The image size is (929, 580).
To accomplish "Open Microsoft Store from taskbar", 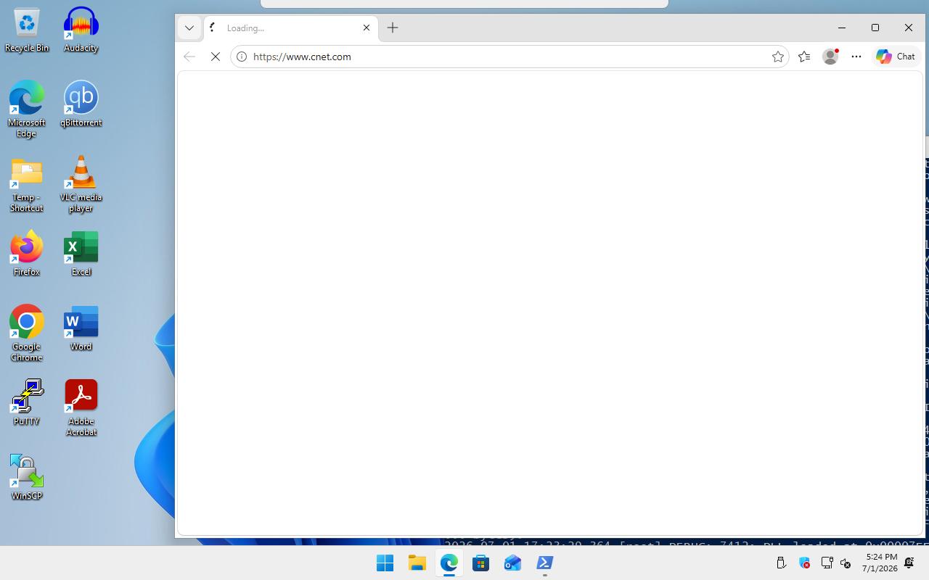I will coord(480,563).
